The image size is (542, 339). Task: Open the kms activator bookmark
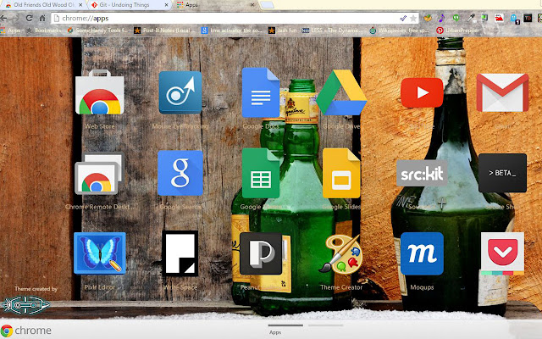(231, 31)
